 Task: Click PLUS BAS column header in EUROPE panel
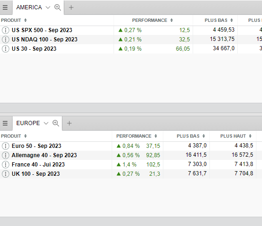(188, 136)
